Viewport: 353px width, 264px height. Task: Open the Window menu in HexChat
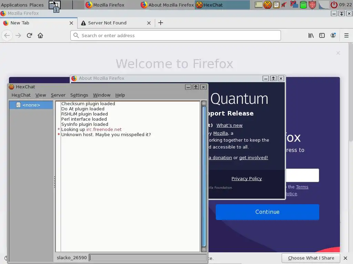click(102, 95)
